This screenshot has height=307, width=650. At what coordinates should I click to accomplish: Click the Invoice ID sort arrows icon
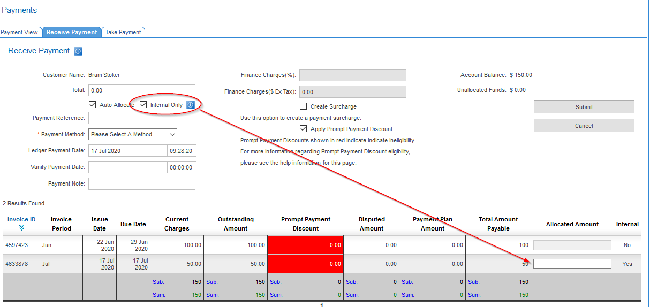[21, 228]
